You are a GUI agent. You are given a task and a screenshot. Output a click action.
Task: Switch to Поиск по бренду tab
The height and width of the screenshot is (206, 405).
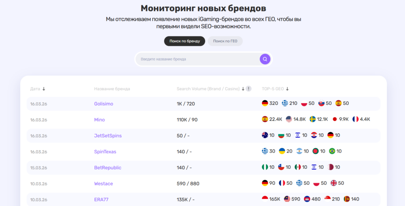pyautogui.click(x=185, y=41)
